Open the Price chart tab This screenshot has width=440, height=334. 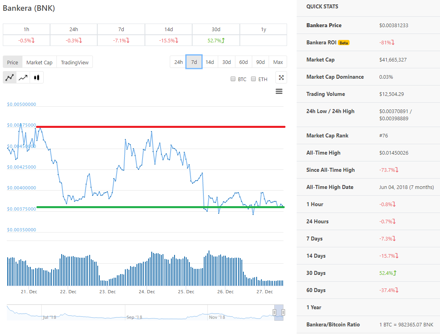13,62
